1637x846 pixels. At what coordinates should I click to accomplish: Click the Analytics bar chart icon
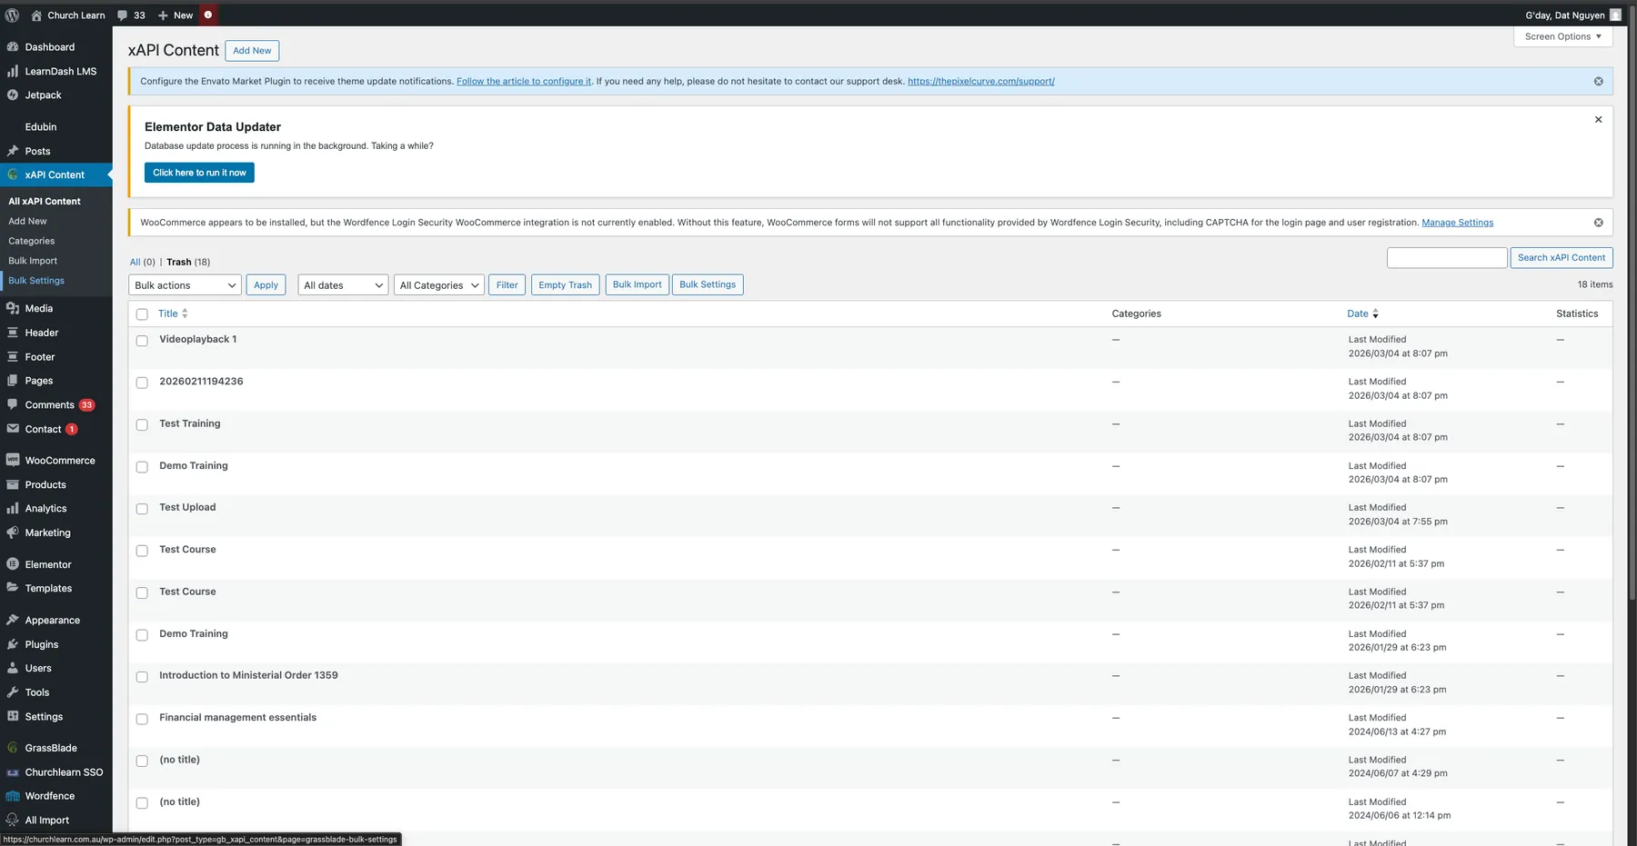[13, 508]
